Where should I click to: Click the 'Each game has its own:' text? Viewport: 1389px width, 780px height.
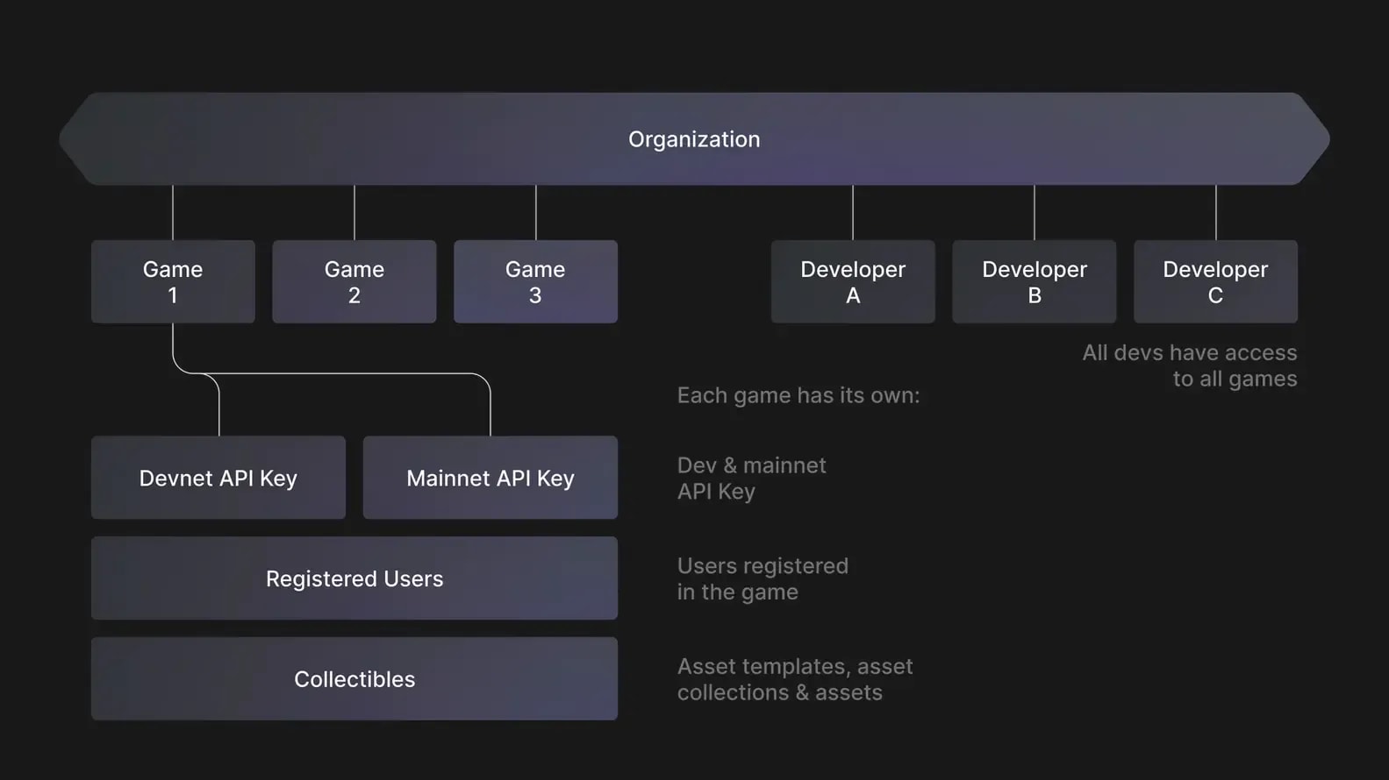point(798,395)
